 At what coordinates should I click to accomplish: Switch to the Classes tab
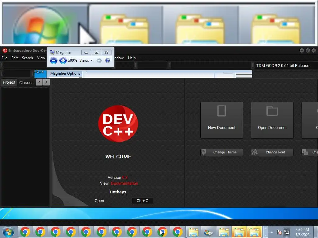26,82
